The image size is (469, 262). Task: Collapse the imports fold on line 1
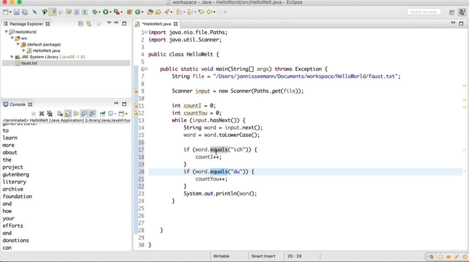coord(146,32)
